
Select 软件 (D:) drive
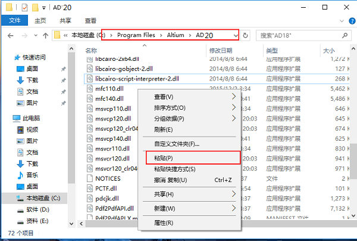tap(37, 209)
